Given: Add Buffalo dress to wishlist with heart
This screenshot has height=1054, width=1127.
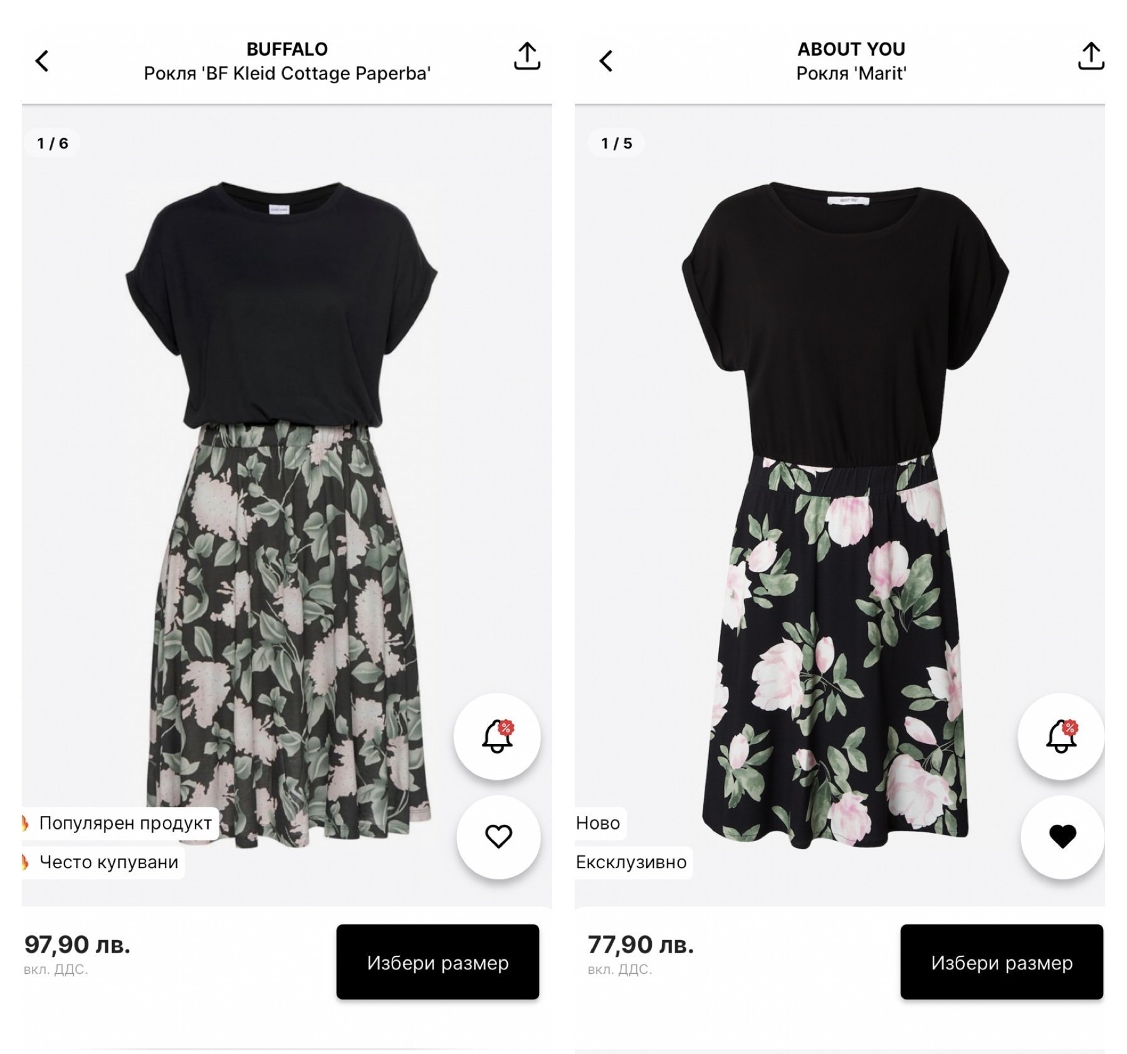Looking at the screenshot, I should point(498,837).
